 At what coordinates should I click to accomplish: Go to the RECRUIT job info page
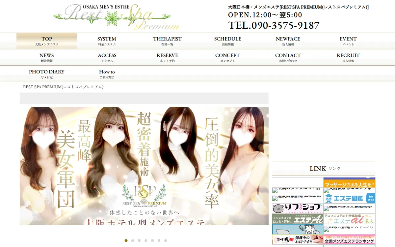pyautogui.click(x=348, y=57)
